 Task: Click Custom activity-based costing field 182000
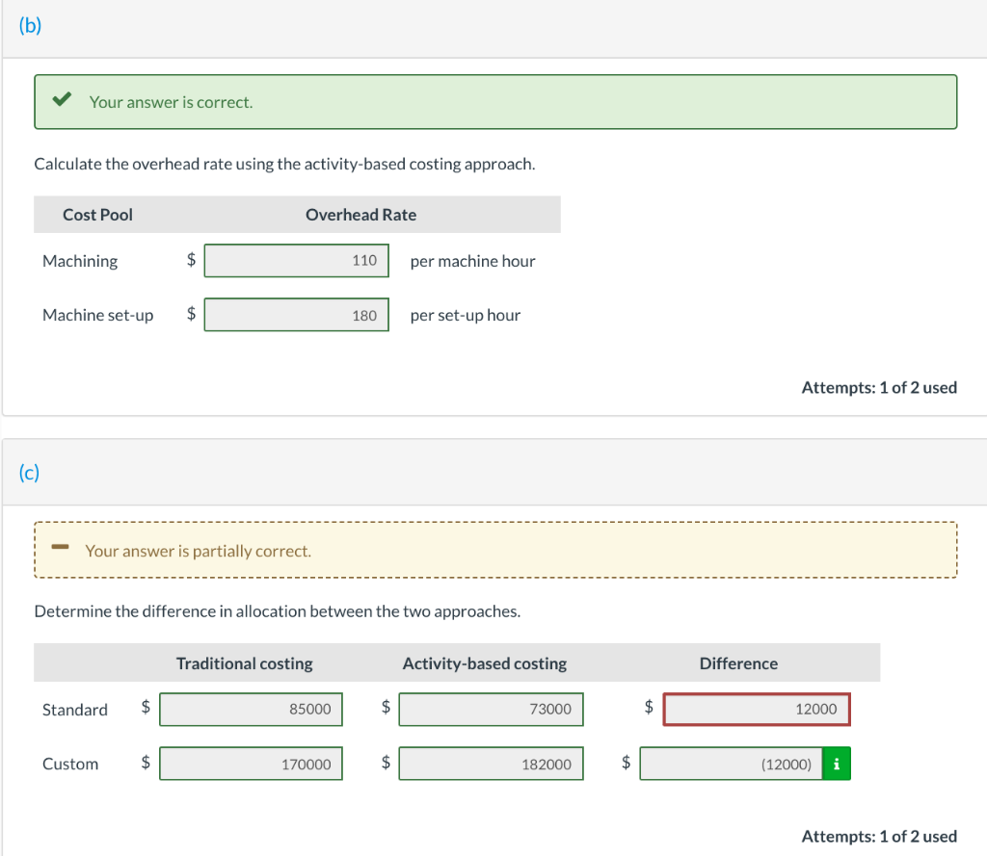click(x=491, y=764)
